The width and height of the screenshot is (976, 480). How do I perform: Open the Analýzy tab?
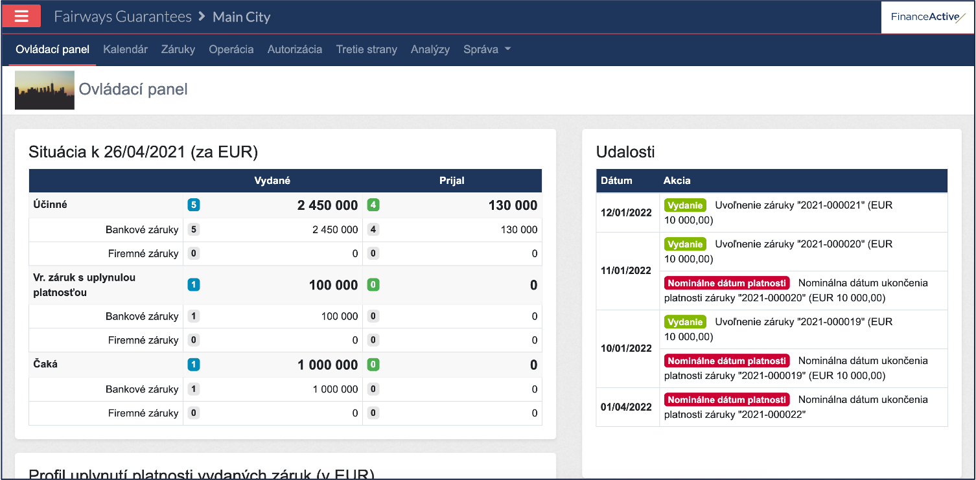(x=430, y=49)
